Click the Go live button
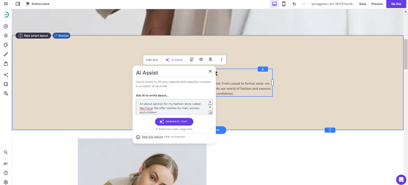Viewport: 408px width, 185px height. pos(396,4)
